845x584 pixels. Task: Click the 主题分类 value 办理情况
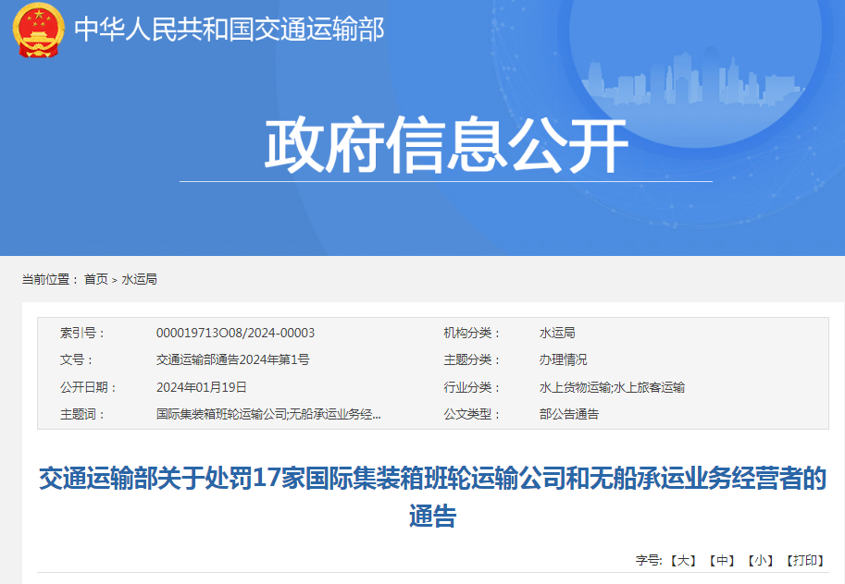click(563, 359)
